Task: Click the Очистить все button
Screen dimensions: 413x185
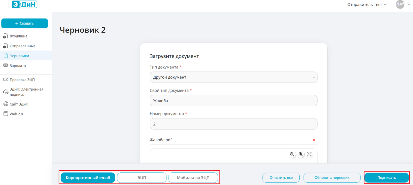Action: [281, 178]
